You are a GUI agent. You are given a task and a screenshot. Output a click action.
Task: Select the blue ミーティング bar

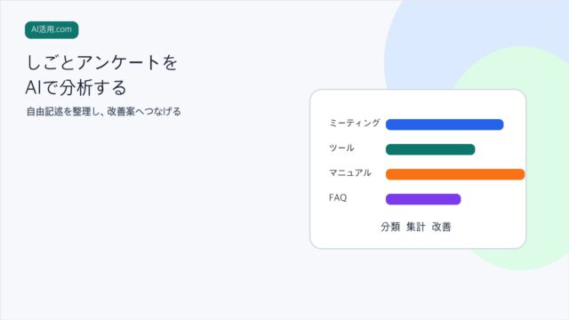(445, 124)
